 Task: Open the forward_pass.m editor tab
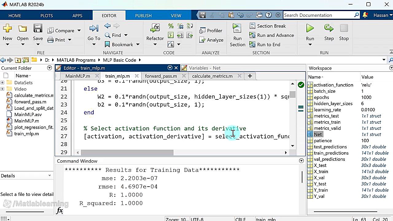[x=161, y=76]
